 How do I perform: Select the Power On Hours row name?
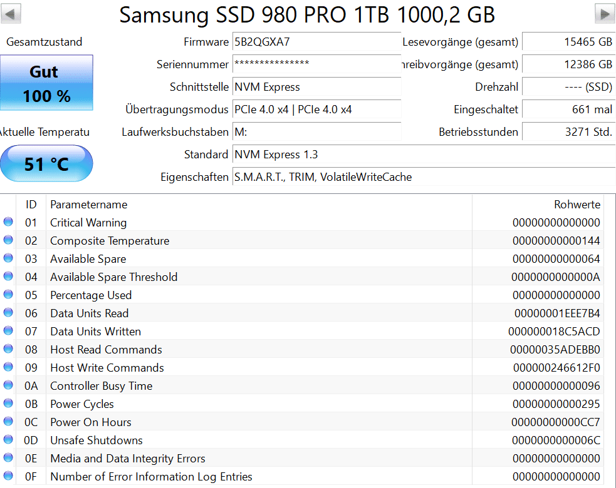tap(91, 422)
